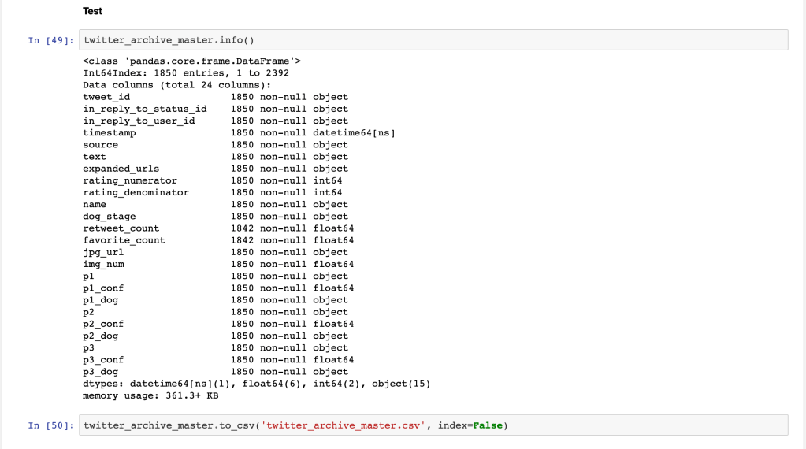
Task: Click the tweet_id column row in output
Action: pos(215,97)
